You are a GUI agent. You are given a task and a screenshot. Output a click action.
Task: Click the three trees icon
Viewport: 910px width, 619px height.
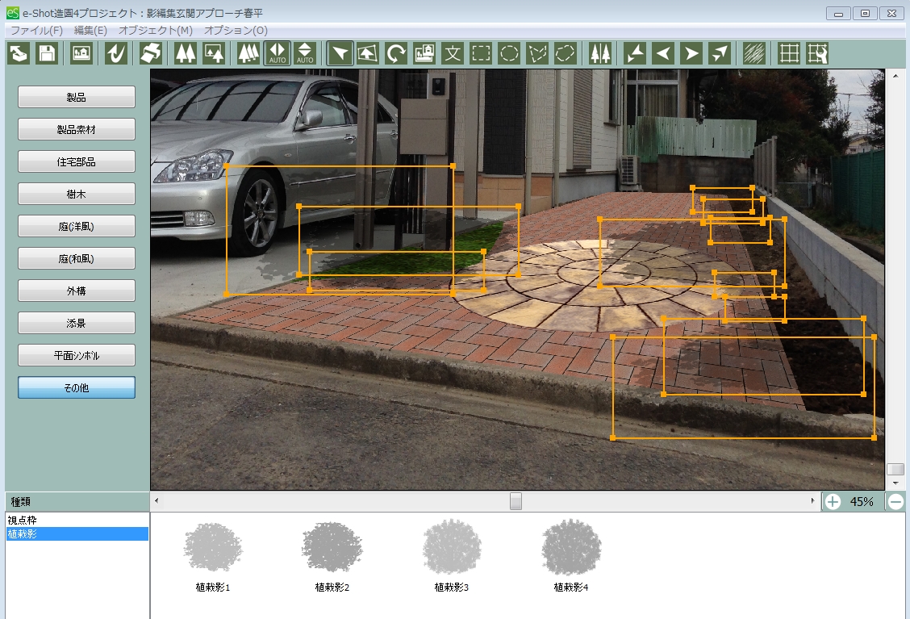point(248,53)
